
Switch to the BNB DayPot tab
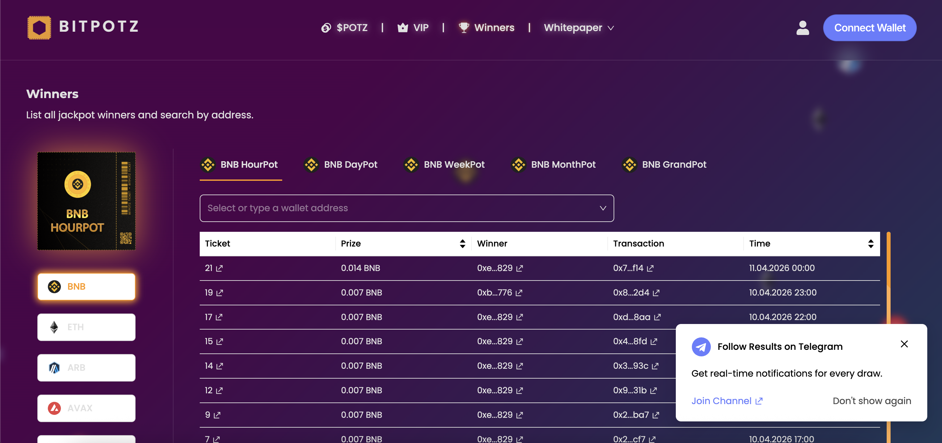coord(341,165)
